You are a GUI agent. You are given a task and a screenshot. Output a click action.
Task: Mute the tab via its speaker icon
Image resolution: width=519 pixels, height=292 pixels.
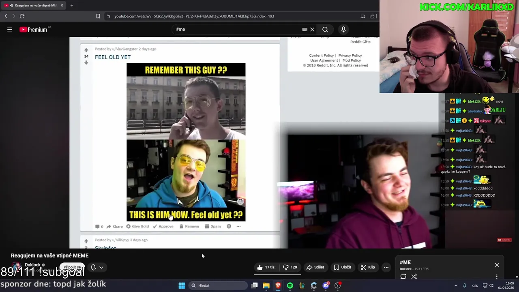point(11,5)
